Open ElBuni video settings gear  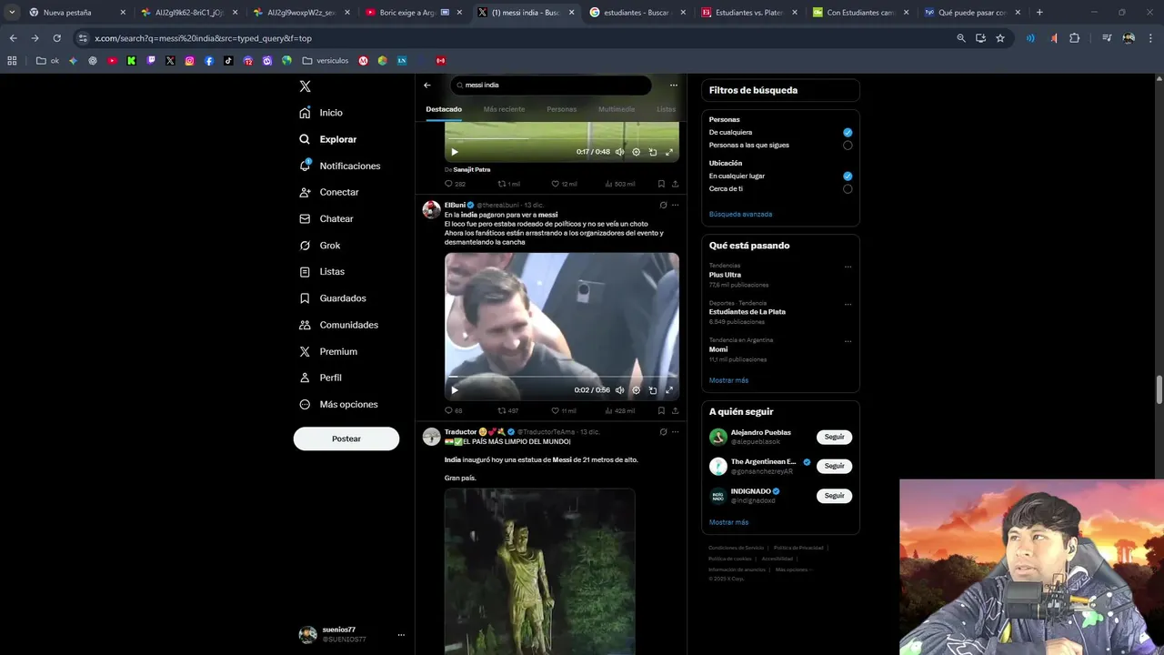pyautogui.click(x=637, y=390)
